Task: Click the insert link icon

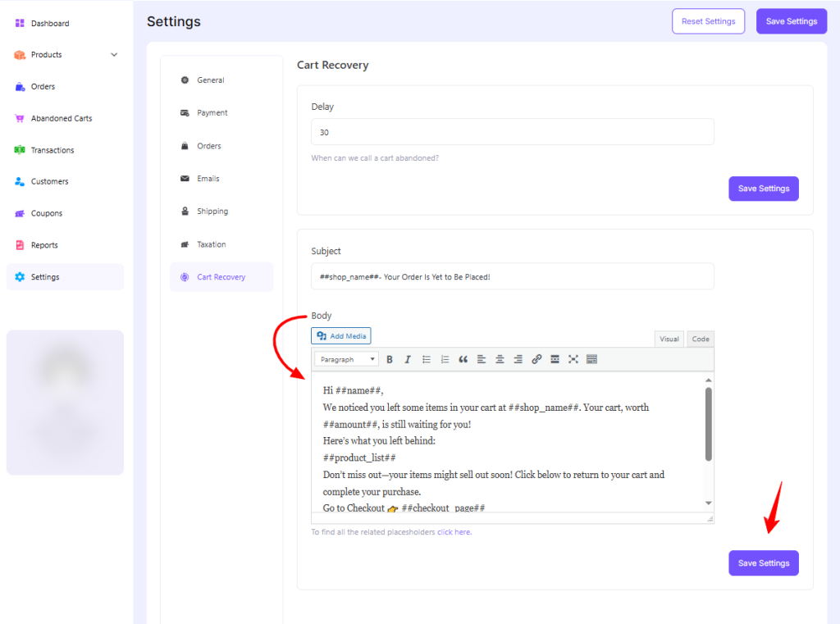Action: point(536,359)
